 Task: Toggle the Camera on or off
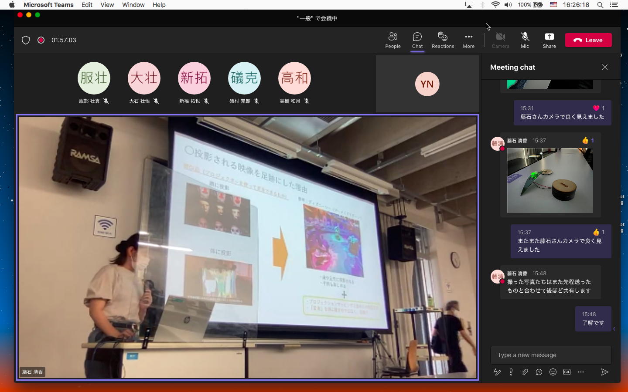pos(500,40)
